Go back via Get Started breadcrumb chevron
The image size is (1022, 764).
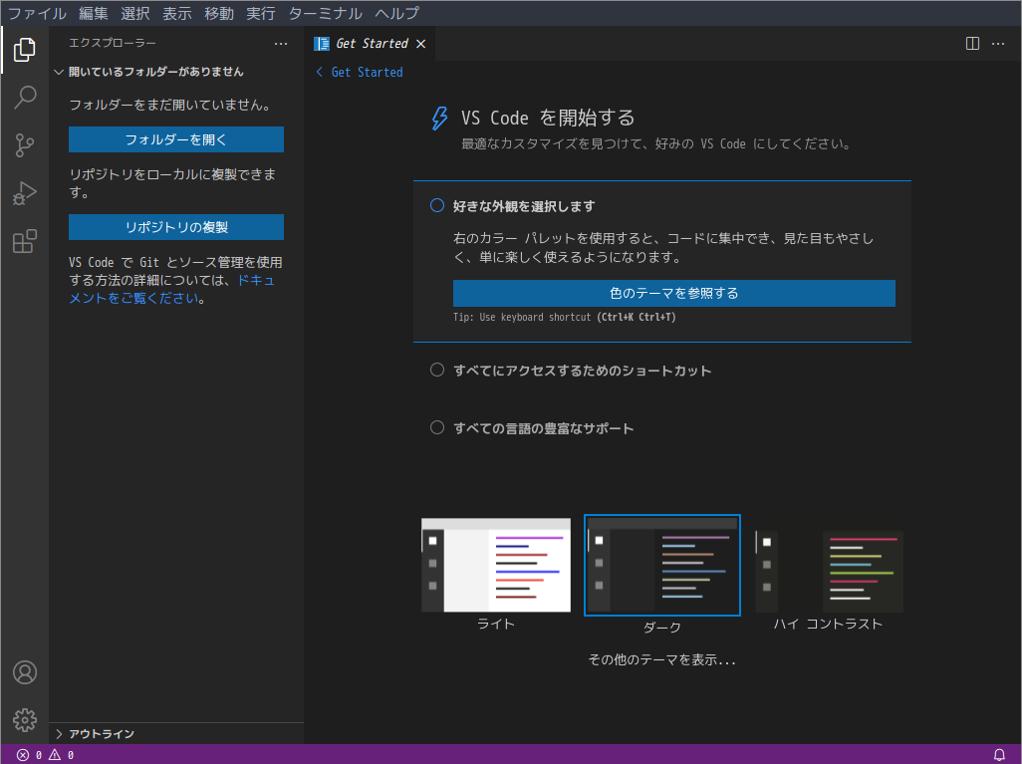pyautogui.click(x=320, y=72)
